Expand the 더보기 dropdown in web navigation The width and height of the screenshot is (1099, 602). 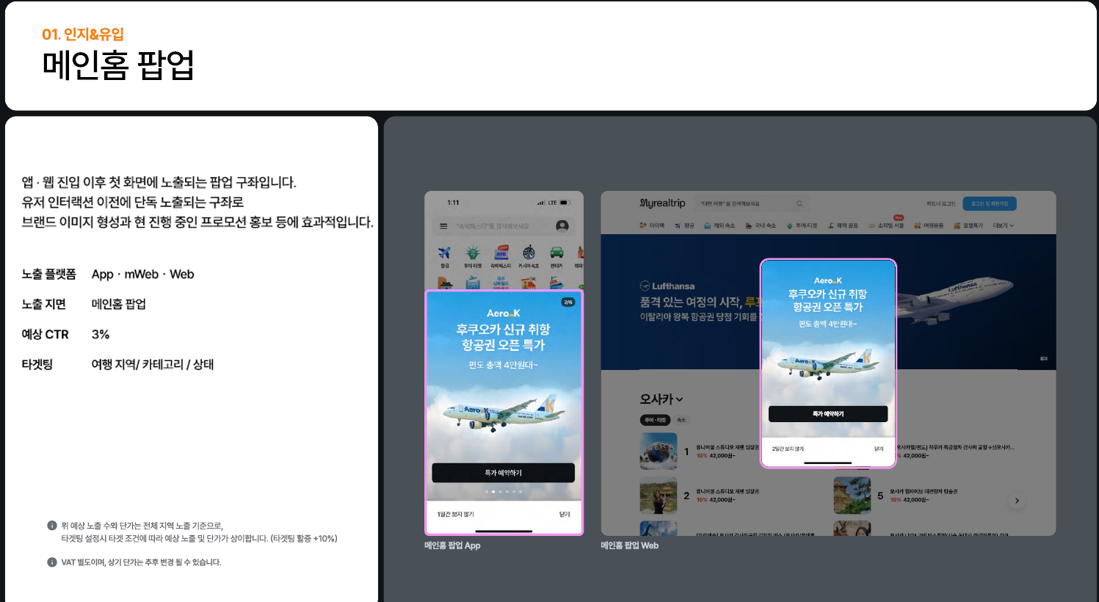[x=1004, y=225]
